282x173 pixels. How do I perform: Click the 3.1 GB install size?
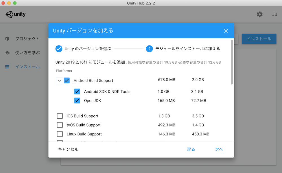pyautogui.click(x=197, y=92)
